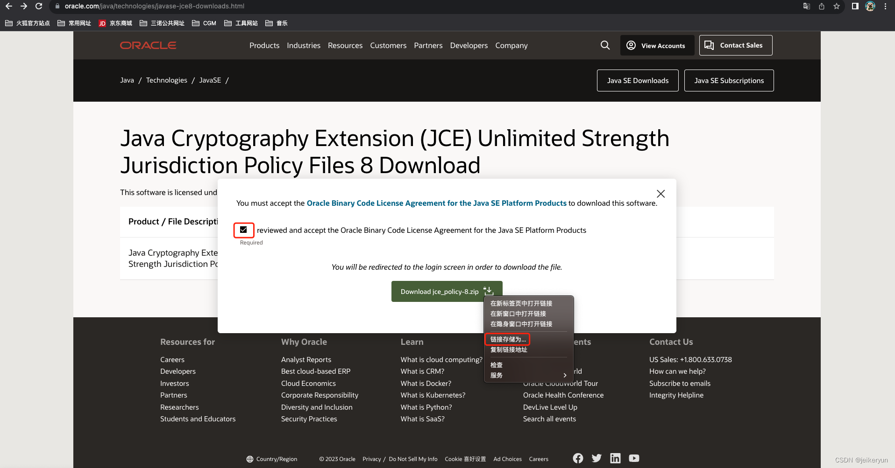
Task: Open the 京东商城 bookmark
Action: click(x=115, y=23)
